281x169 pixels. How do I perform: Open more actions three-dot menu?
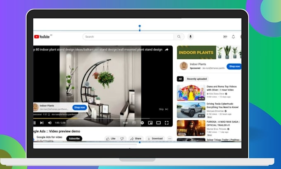170,138
